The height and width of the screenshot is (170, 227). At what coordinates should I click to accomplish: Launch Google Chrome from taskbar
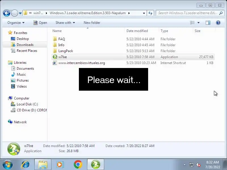tap(78, 164)
